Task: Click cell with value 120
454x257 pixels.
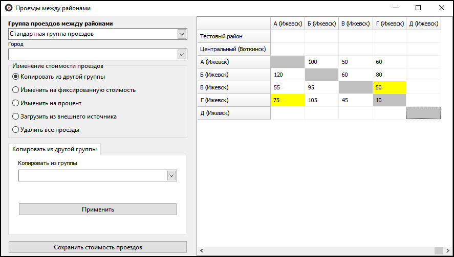Action: [287, 75]
